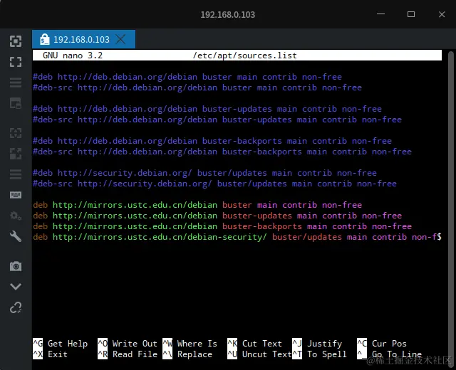456x370 pixels.
Task: Click the ^C Cur Pos shortcut
Action: pos(382,344)
